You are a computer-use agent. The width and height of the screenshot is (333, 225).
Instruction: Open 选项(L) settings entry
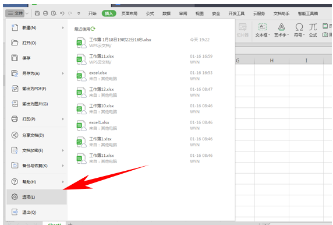(x=37, y=197)
